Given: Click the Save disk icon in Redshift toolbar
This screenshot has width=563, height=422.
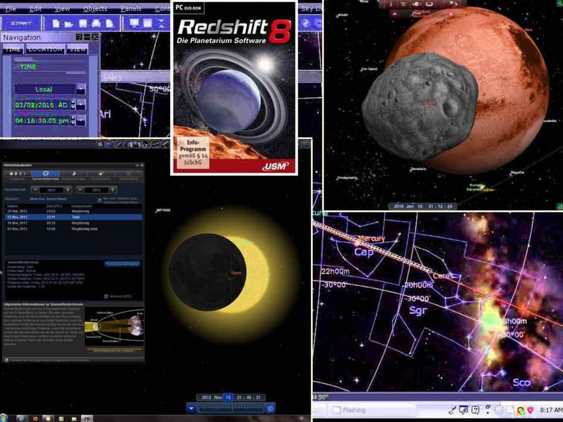Looking at the screenshot, I should click(x=83, y=23).
